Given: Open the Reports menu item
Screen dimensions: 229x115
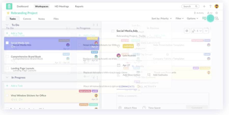Looking at the screenshot, I should click(79, 6).
